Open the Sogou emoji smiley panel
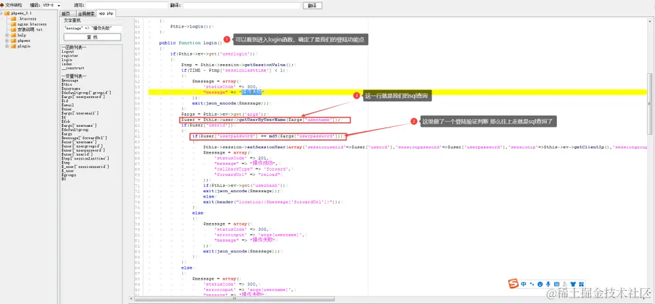The height and width of the screenshot is (304, 655). tap(540, 284)
